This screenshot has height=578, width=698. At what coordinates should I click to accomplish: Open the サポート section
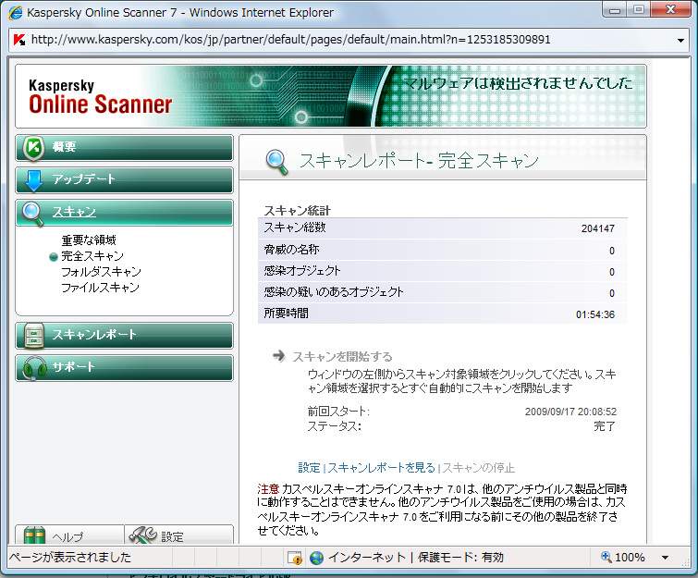coord(124,368)
